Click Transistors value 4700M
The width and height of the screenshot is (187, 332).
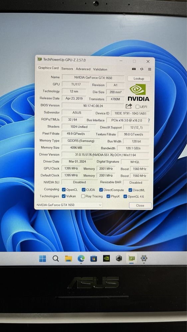tap(115, 99)
